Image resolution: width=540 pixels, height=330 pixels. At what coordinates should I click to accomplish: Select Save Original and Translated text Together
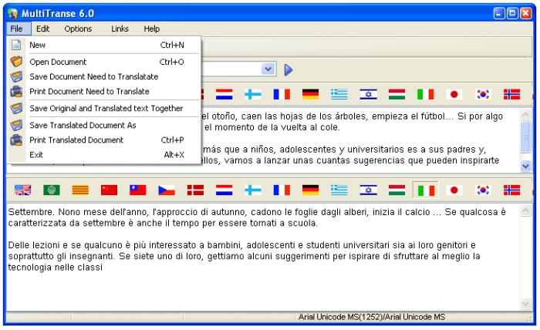[104, 109]
